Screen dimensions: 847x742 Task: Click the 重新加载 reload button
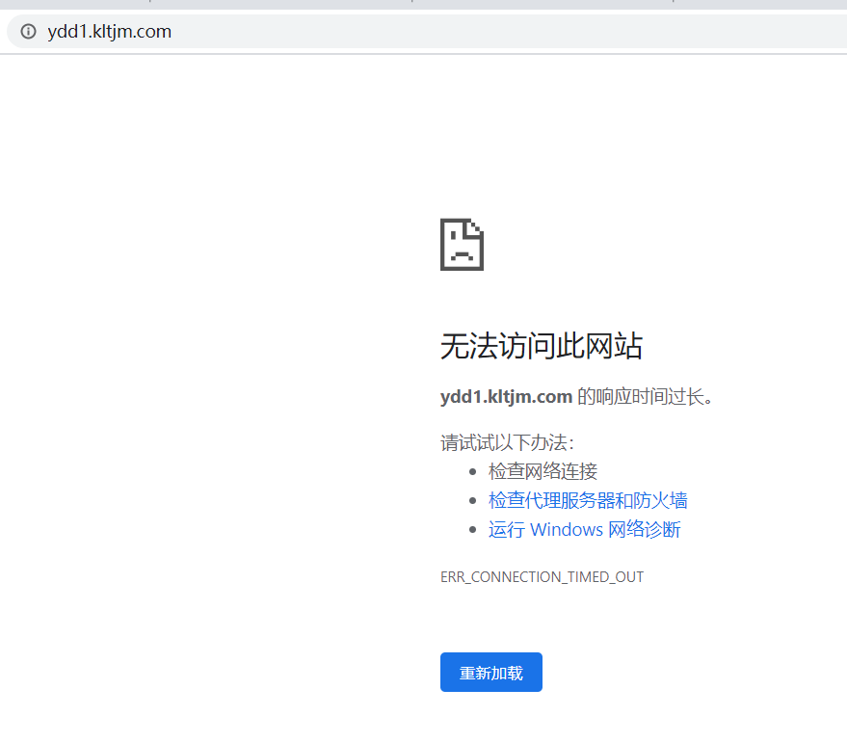click(491, 672)
